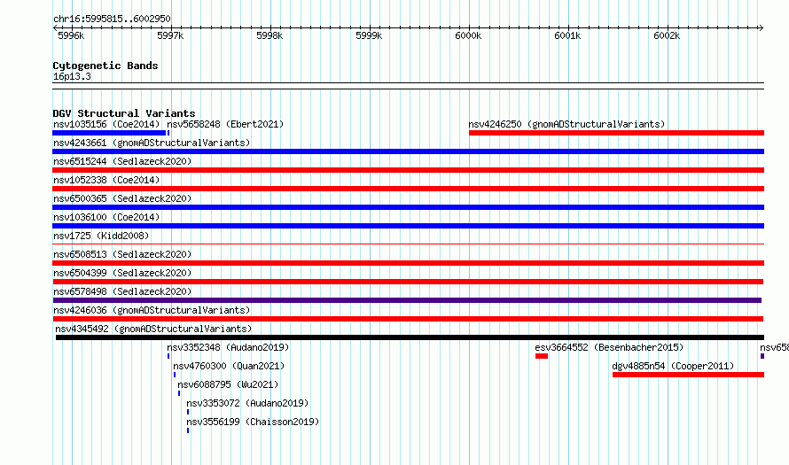The image size is (789, 465).
Task: Select the nsv1725 (Kidd2008) label
Action: pyautogui.click(x=101, y=236)
